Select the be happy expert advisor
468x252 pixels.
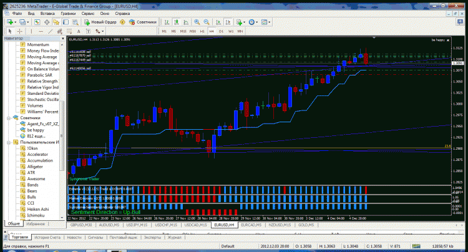(x=36, y=130)
